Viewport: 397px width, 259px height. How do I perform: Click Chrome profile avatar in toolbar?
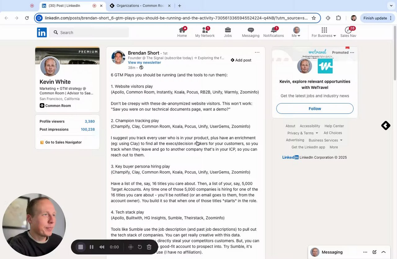(x=354, y=18)
